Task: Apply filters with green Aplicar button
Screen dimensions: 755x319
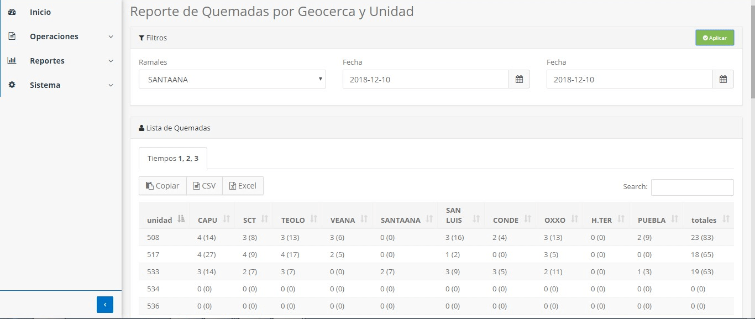Action: [715, 38]
